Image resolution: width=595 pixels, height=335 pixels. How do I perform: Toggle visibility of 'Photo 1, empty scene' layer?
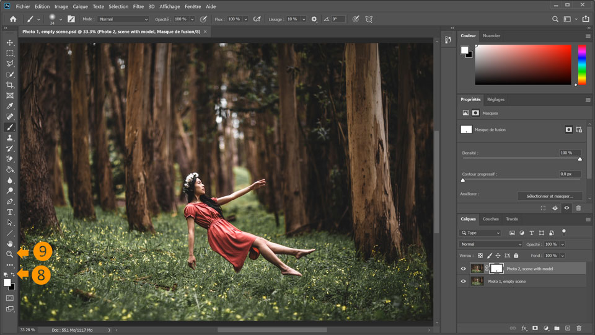pyautogui.click(x=463, y=281)
